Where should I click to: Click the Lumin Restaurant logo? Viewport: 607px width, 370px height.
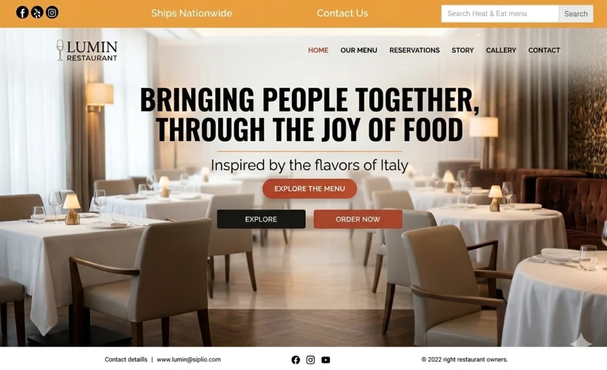click(x=87, y=51)
